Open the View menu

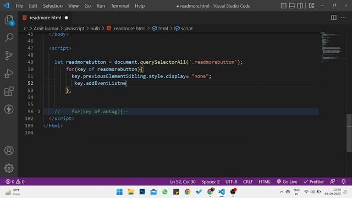pos(73,6)
